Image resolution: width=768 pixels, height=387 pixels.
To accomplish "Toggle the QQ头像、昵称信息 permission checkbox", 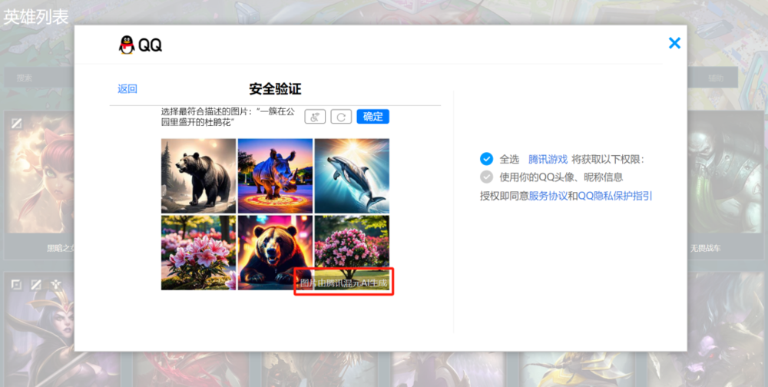I will point(486,177).
